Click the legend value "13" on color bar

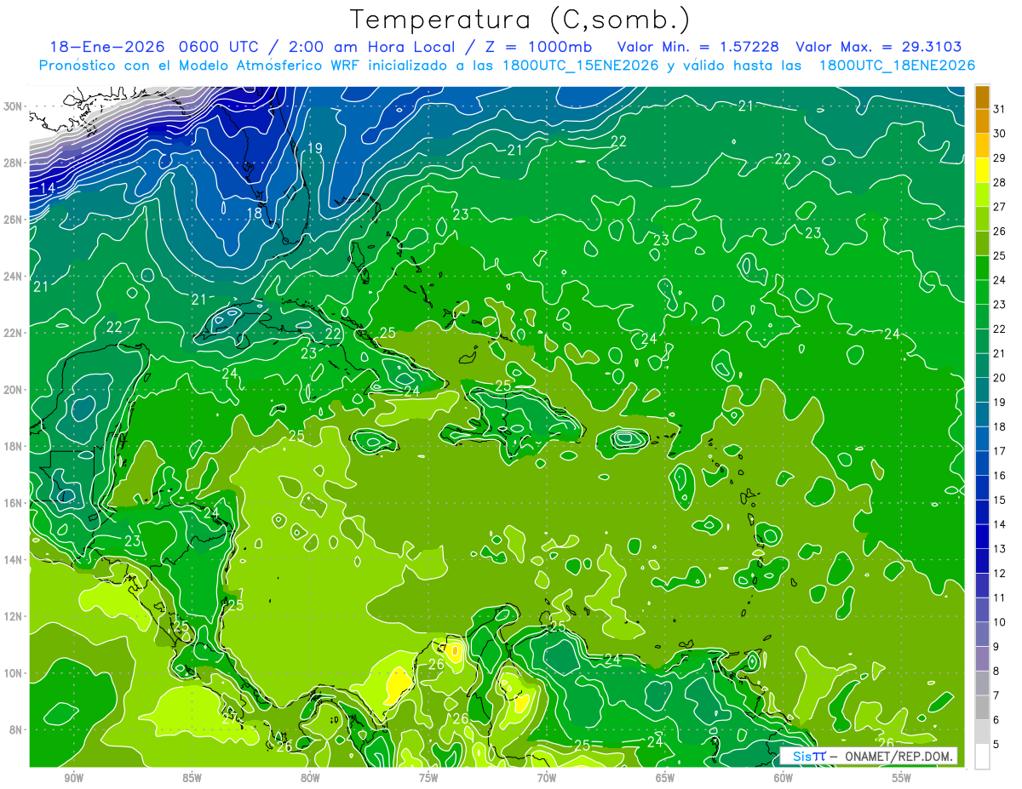[x=1000, y=548]
